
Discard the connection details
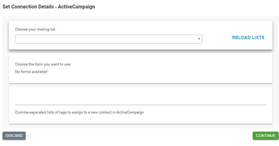click(x=14, y=136)
